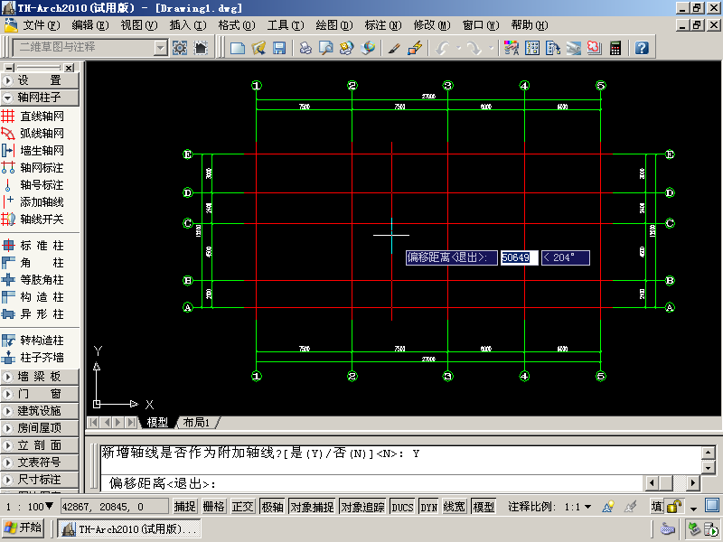Open the calculator toolbar icon
Viewport: 723px width, 542px height.
click(x=615, y=48)
